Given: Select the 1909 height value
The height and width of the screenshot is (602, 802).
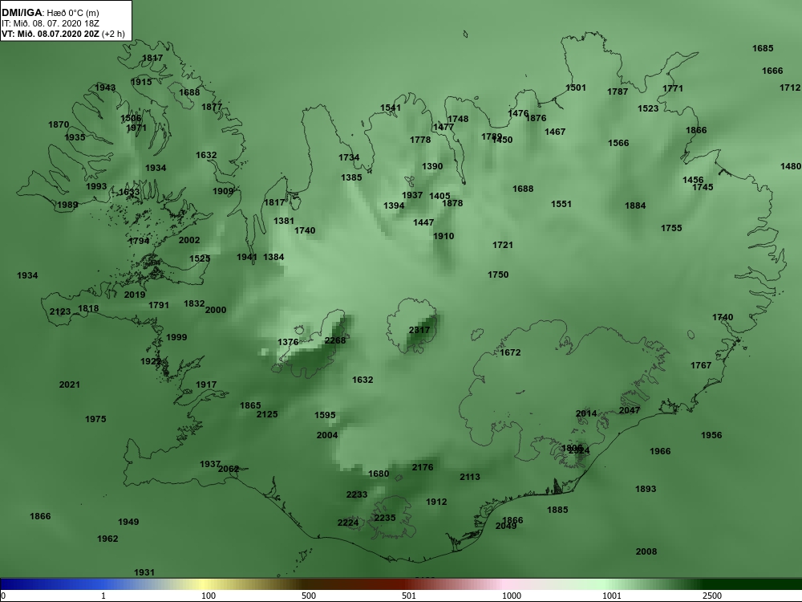Looking at the screenshot, I should tap(223, 192).
